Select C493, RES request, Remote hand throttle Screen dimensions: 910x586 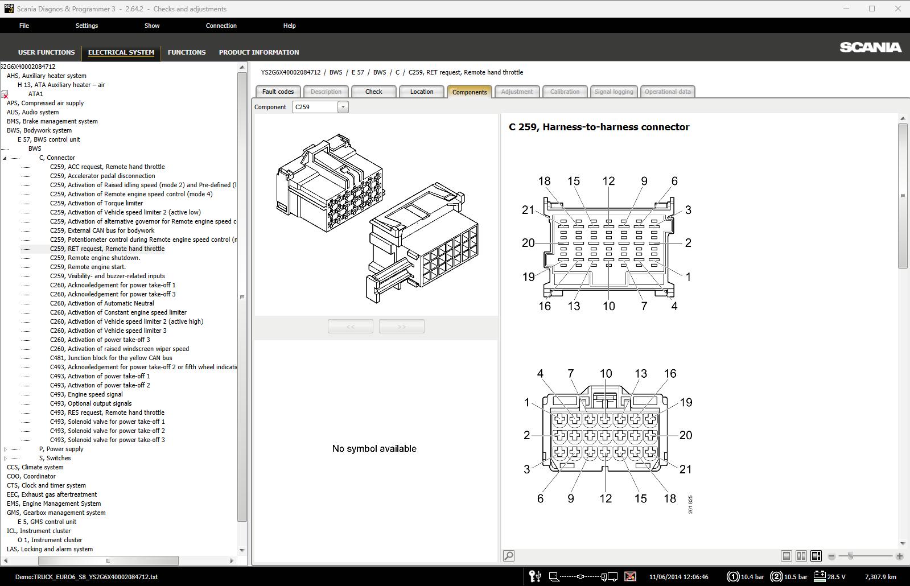[108, 413]
